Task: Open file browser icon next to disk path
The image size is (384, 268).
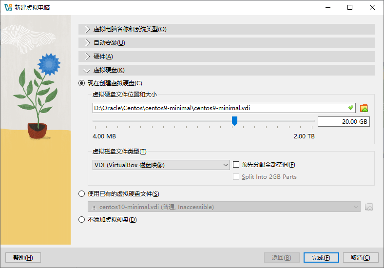Action: pos(364,108)
